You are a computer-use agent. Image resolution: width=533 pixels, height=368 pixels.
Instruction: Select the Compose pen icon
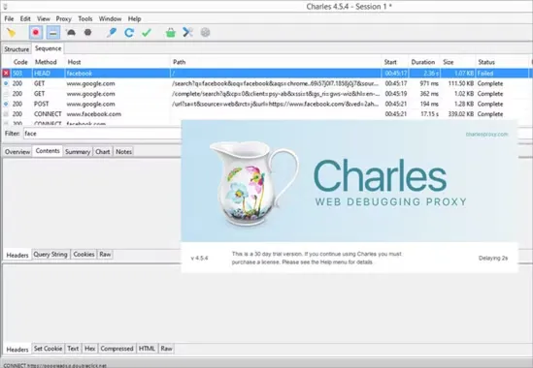click(x=111, y=33)
